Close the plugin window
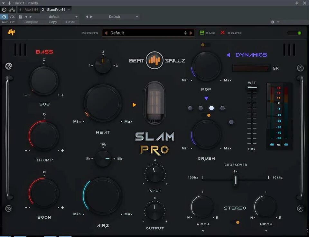This screenshot has width=309, height=237. coord(305,3)
